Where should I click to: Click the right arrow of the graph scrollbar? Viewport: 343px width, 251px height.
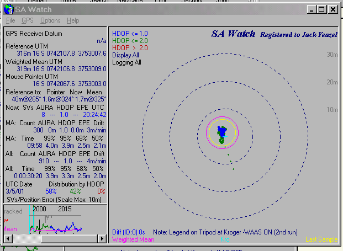coord(102,238)
